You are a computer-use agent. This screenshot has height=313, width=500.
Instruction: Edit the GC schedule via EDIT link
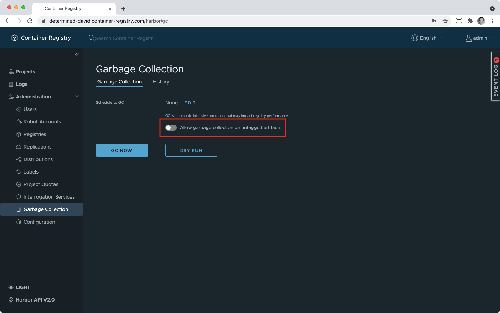190,103
